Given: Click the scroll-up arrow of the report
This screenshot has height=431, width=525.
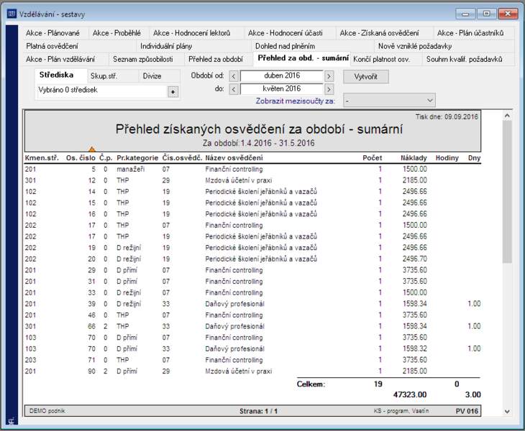Looking at the screenshot, I should pyautogui.click(x=507, y=116).
